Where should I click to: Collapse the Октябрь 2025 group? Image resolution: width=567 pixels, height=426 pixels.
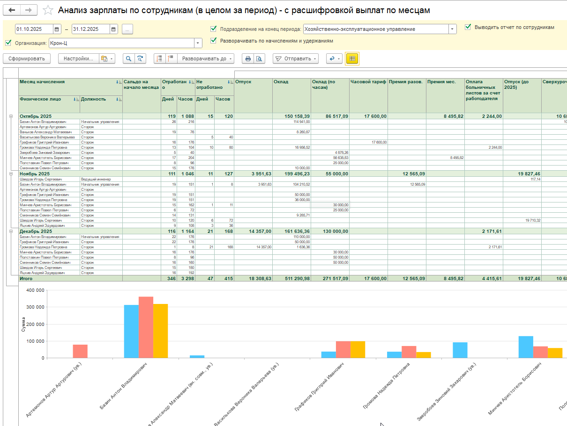click(x=11, y=116)
